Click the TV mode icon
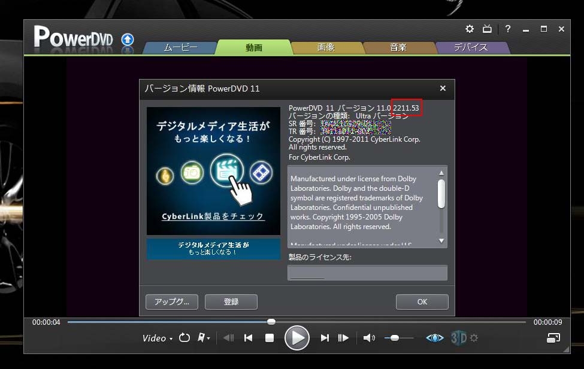Screen dimensions: 584x369 [x=487, y=29]
